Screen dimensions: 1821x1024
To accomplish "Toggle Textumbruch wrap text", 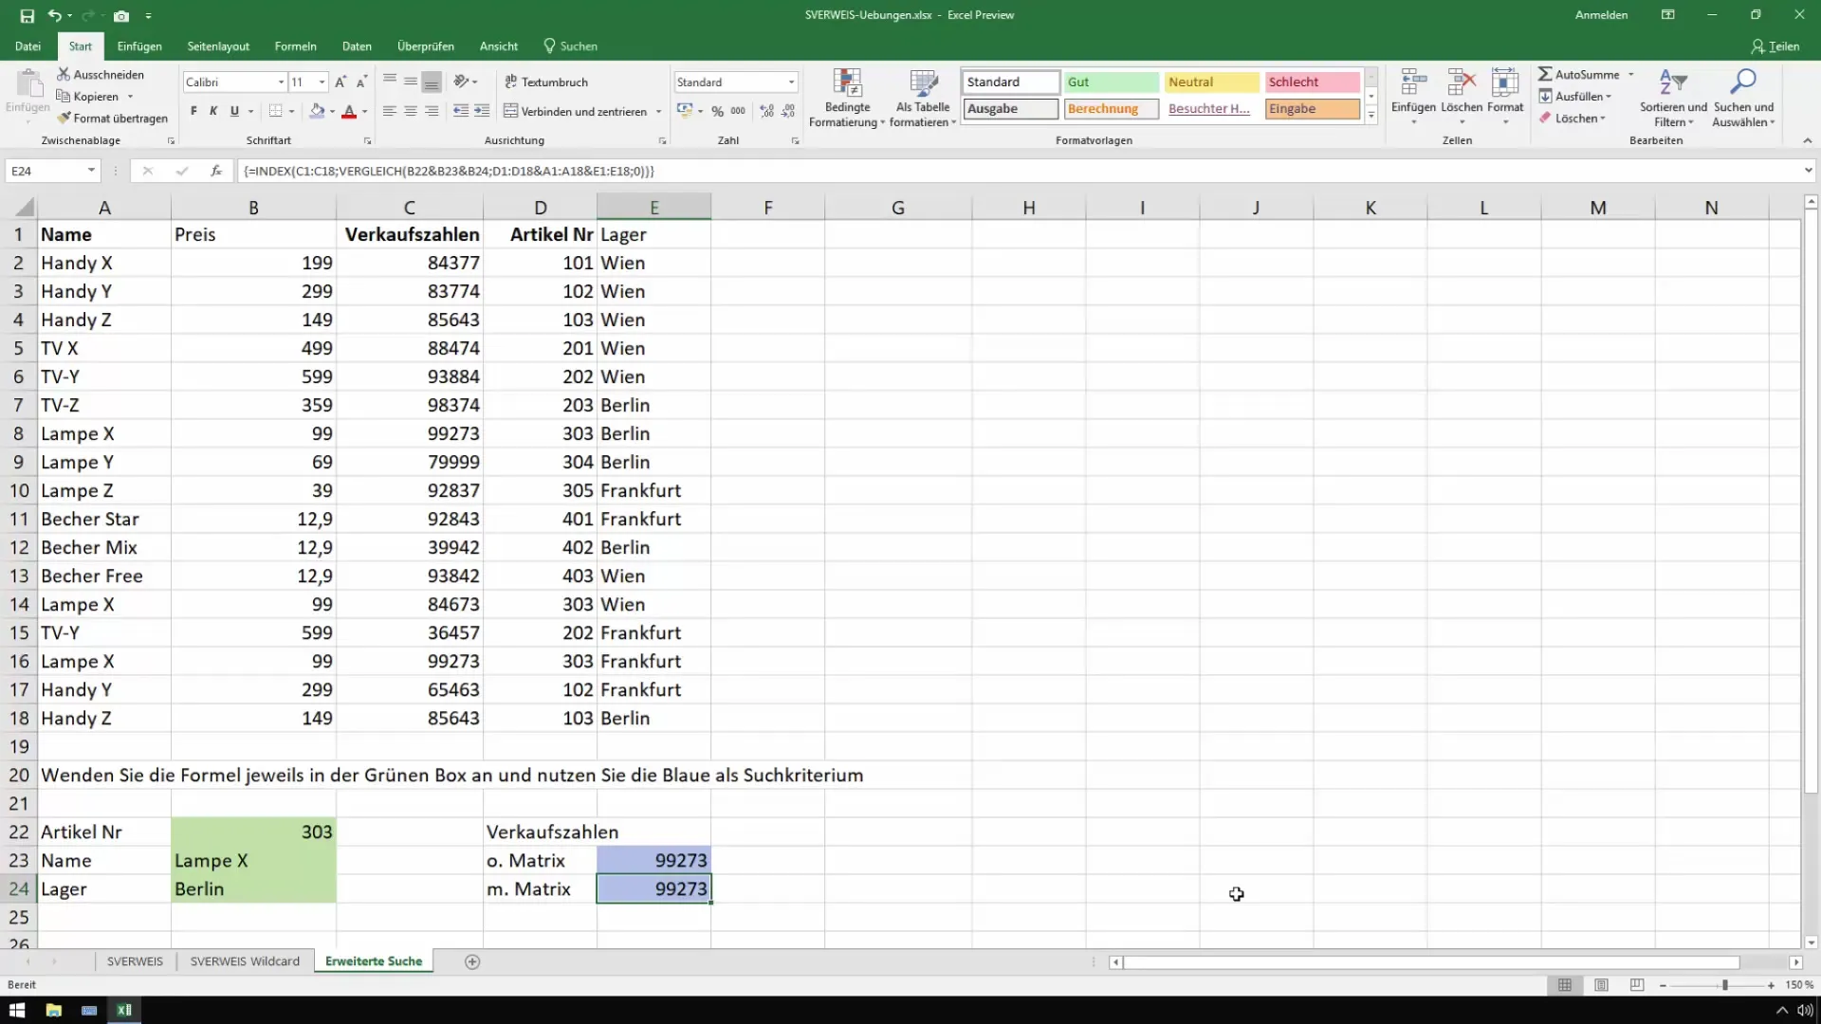I will (x=546, y=82).
